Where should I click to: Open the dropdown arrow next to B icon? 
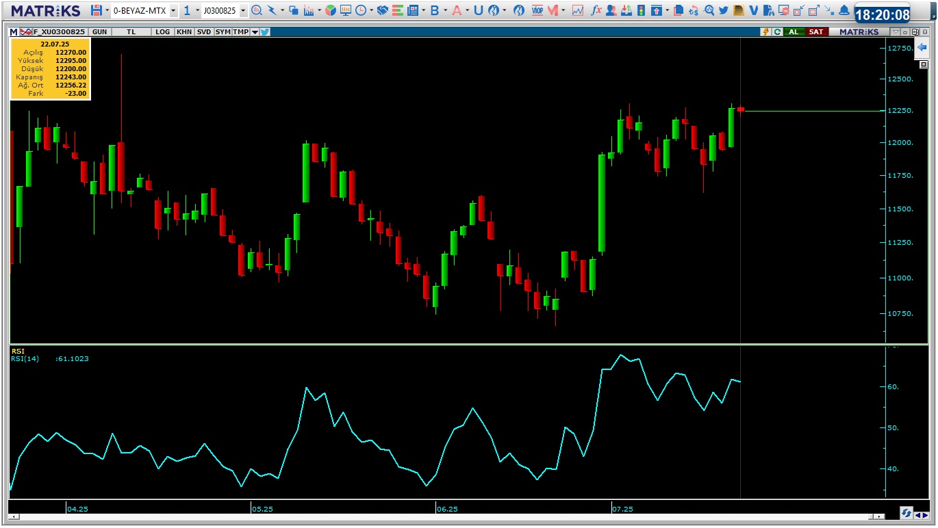(x=446, y=10)
